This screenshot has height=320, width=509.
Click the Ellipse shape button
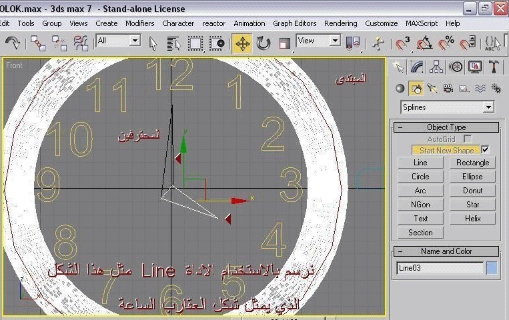tap(472, 177)
